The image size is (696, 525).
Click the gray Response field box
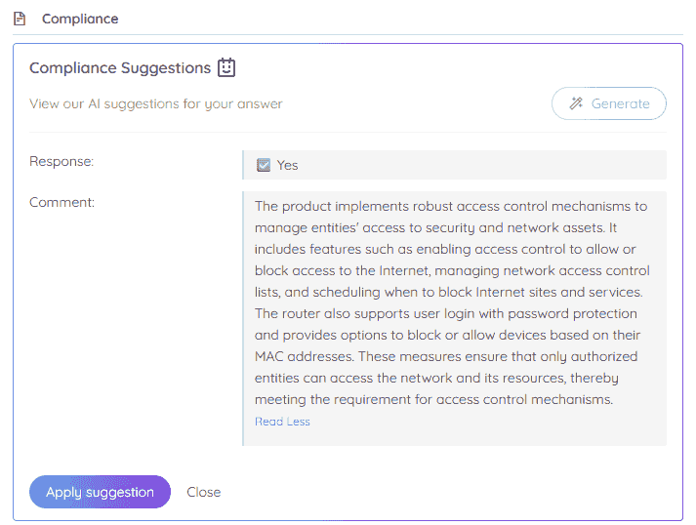coord(454,165)
